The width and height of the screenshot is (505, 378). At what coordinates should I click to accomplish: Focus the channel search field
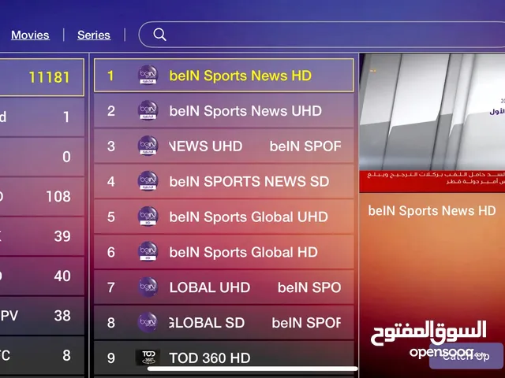point(322,35)
